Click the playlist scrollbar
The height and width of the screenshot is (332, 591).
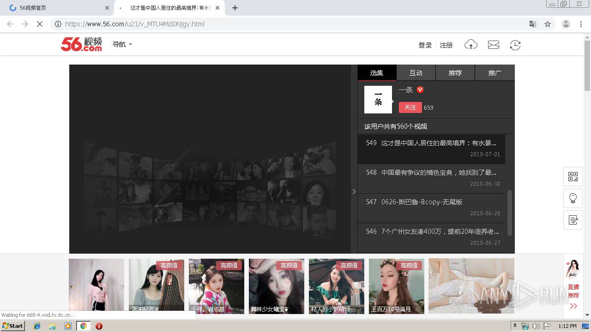[510, 213]
